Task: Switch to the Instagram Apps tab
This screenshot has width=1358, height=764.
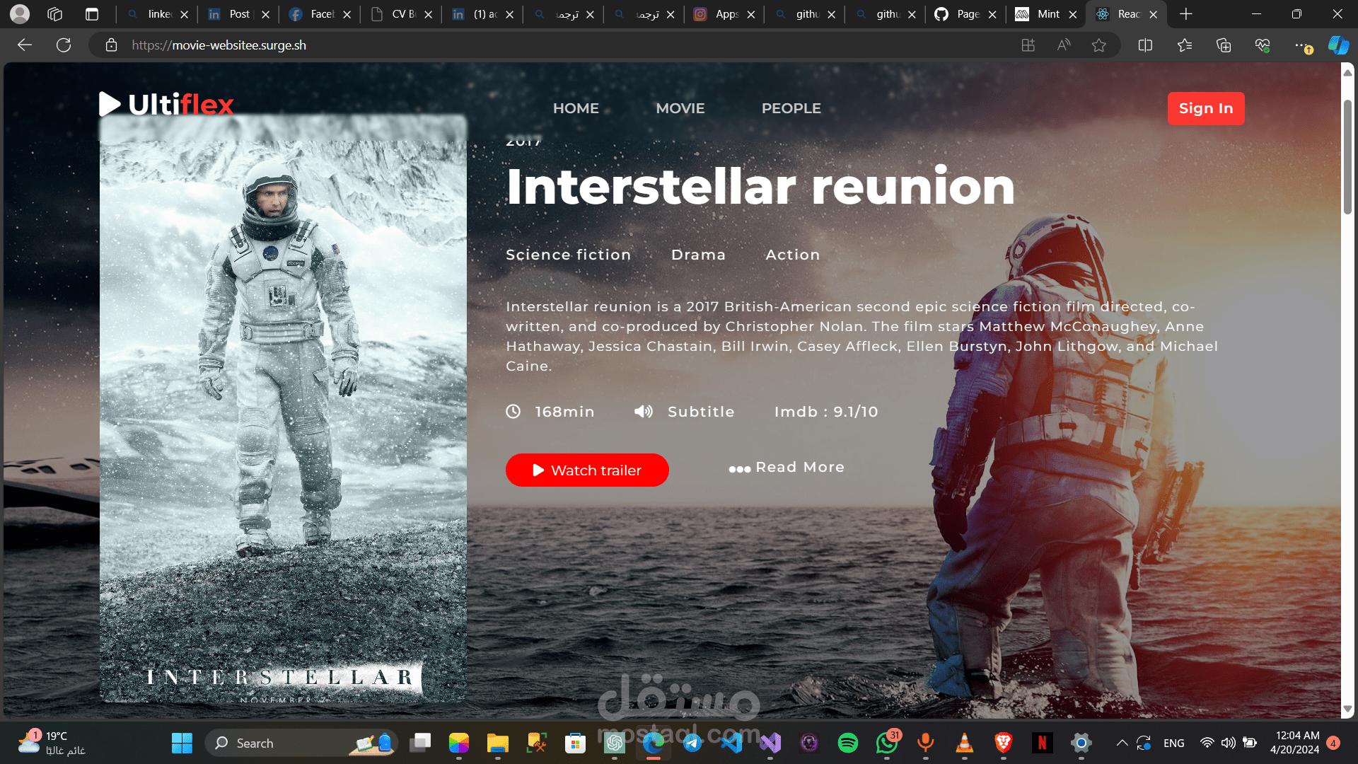Action: [x=724, y=14]
